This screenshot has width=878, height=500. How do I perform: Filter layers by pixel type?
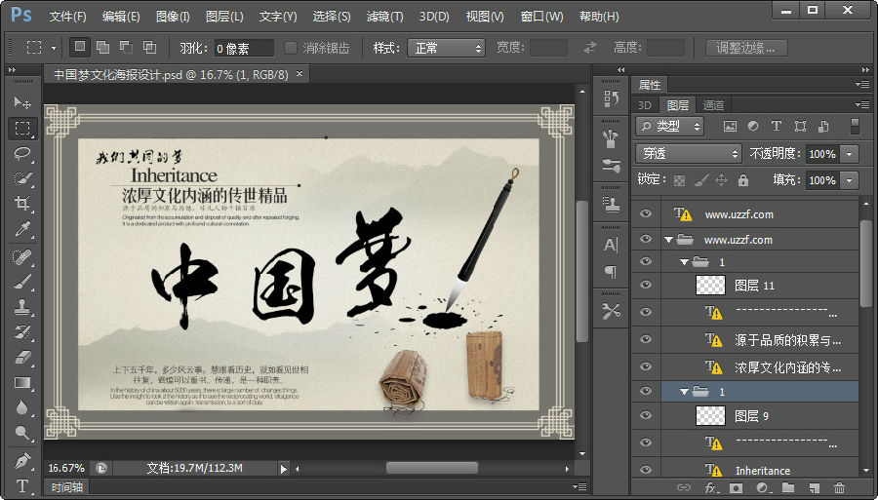[730, 127]
